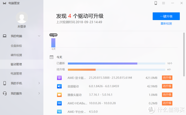Click the phone icon beside 我的手机
The width and height of the screenshot is (186, 115).
coord(5,83)
